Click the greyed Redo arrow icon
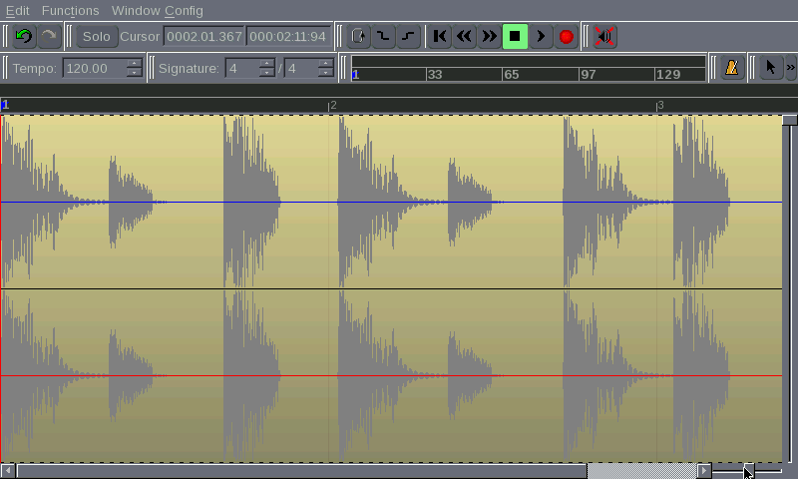This screenshot has width=798, height=479. 49,36
